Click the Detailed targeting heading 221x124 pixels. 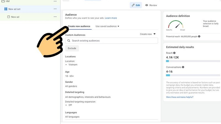point(75,92)
